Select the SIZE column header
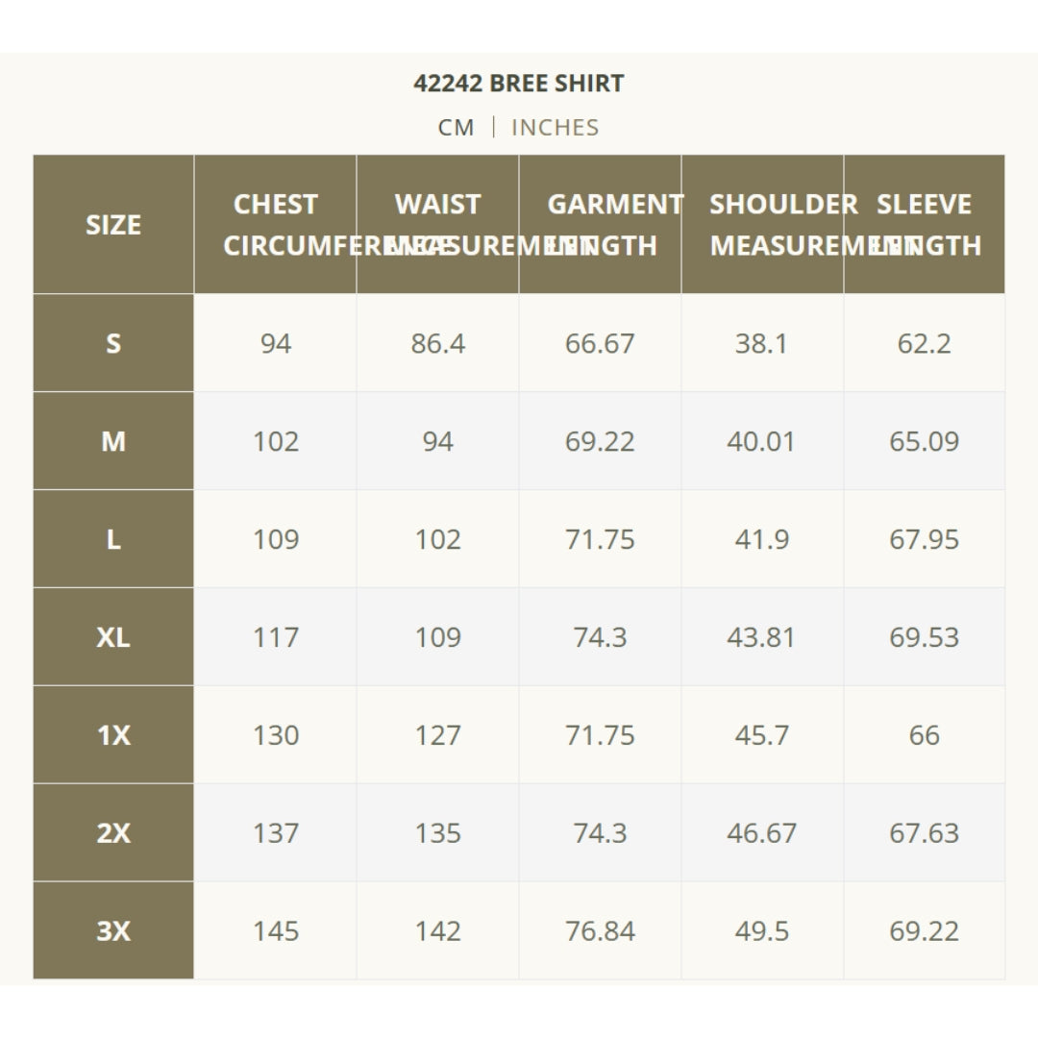 click(x=113, y=224)
